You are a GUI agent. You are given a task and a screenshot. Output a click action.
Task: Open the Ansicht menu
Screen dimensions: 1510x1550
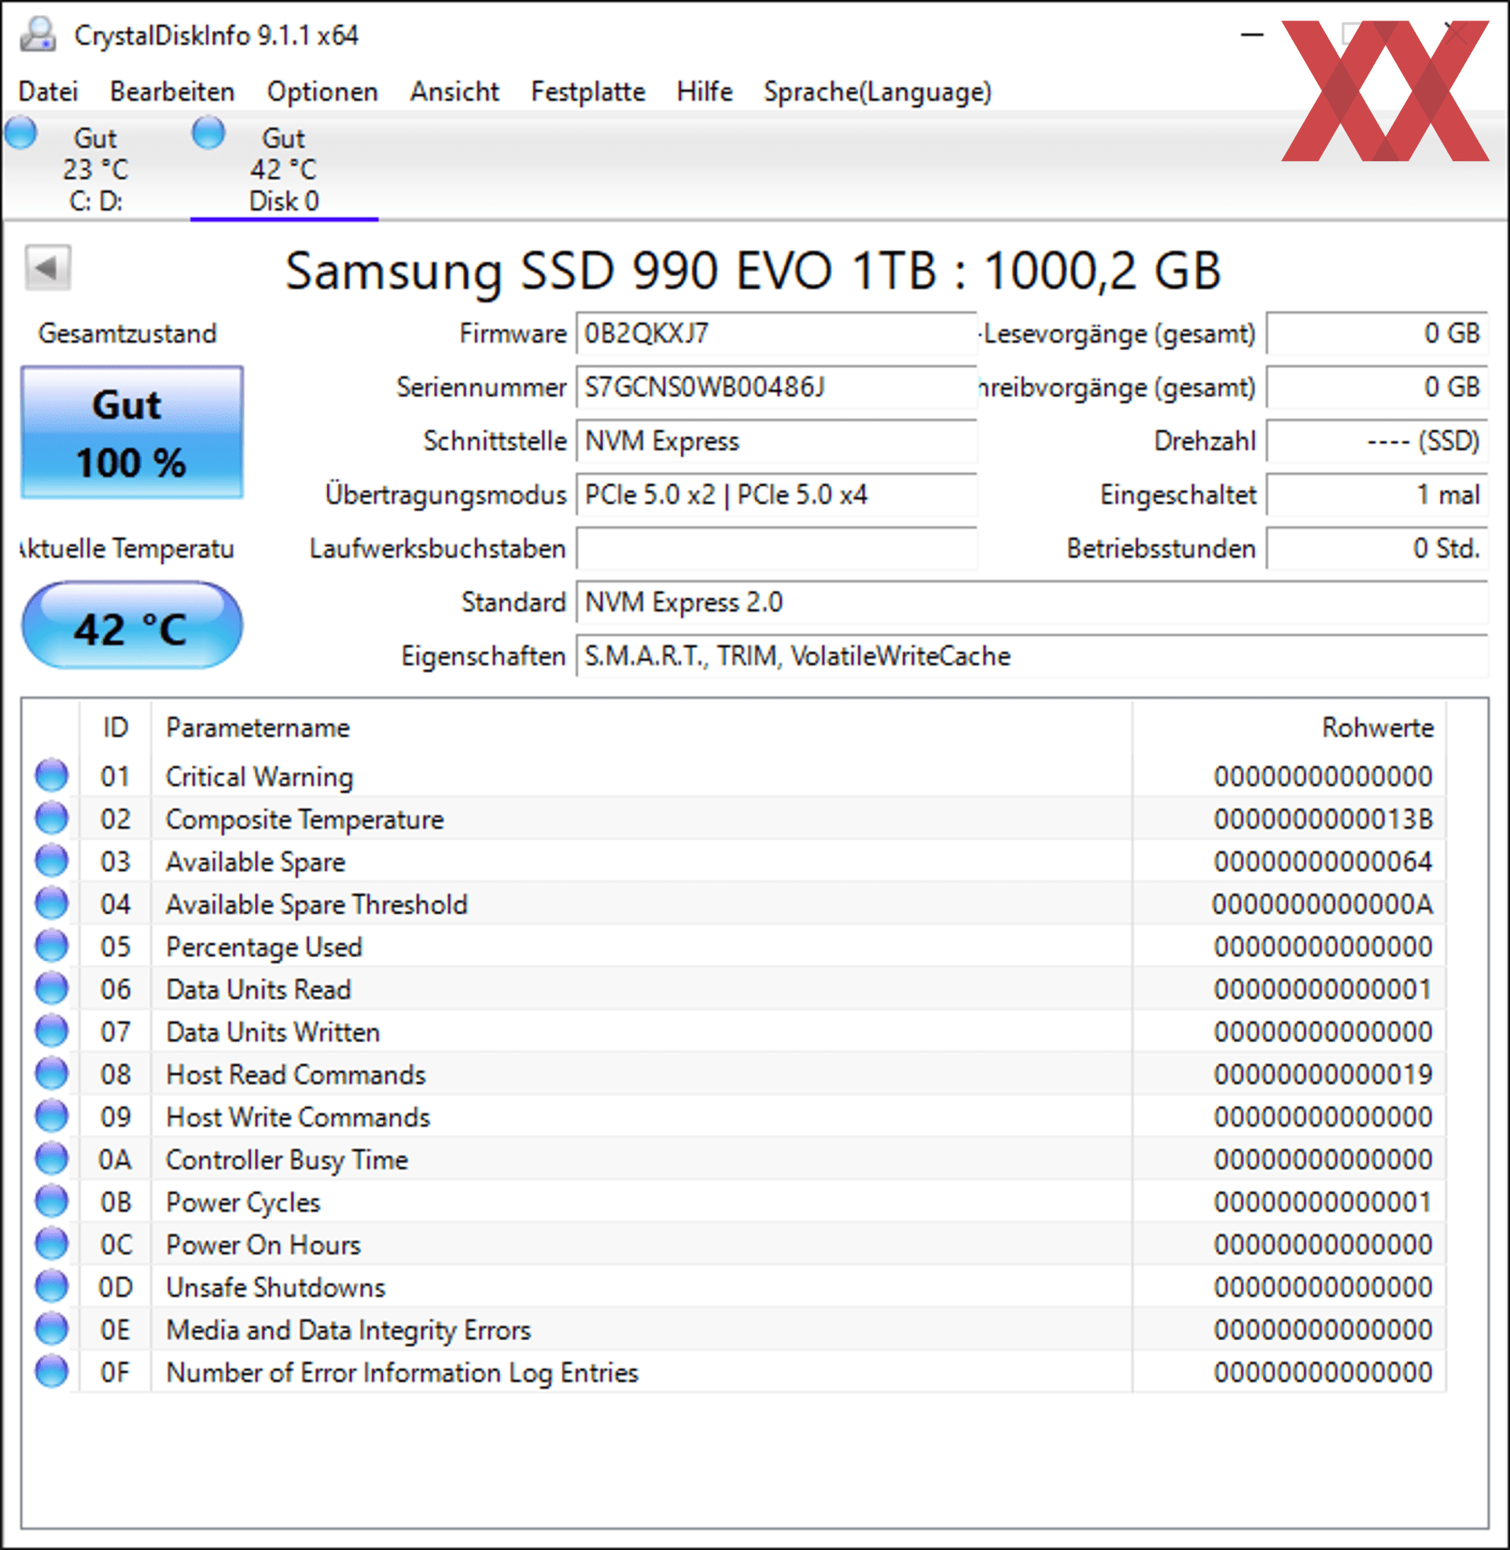(455, 92)
